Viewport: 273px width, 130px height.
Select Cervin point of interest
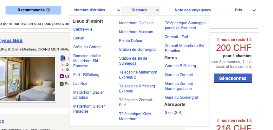79,38
